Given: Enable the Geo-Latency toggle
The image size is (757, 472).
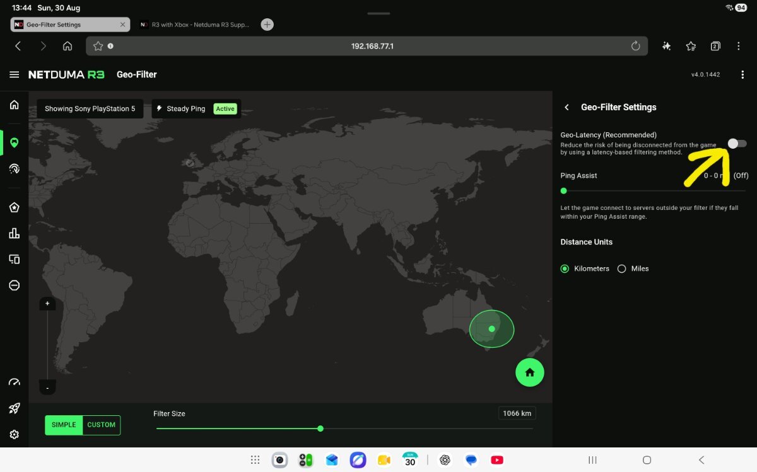Looking at the screenshot, I should (737, 144).
